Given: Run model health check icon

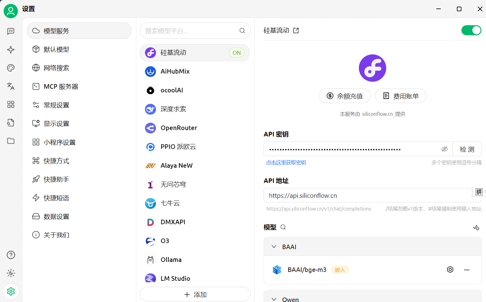Looking at the screenshot, I should pos(476,227).
